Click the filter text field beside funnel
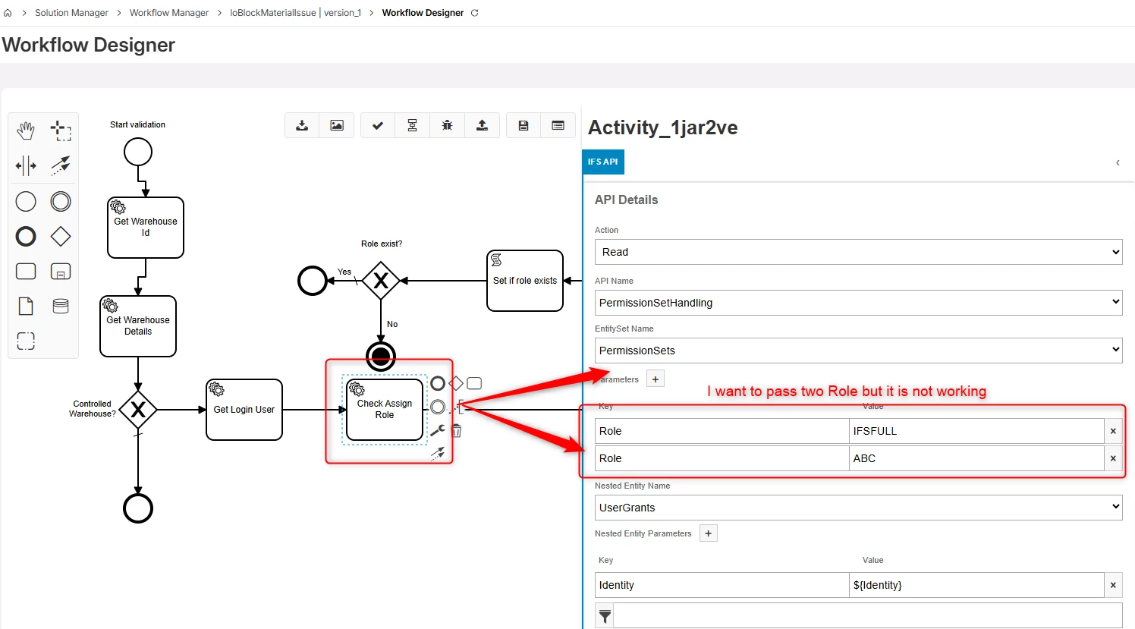 coord(868,615)
